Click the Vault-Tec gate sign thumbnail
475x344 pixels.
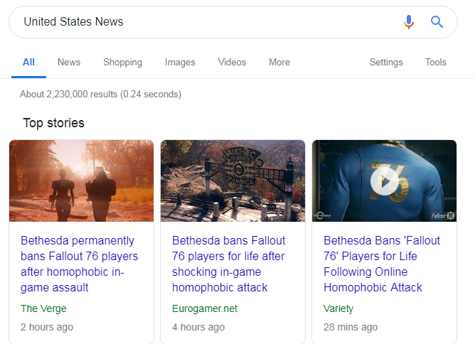[x=233, y=181]
